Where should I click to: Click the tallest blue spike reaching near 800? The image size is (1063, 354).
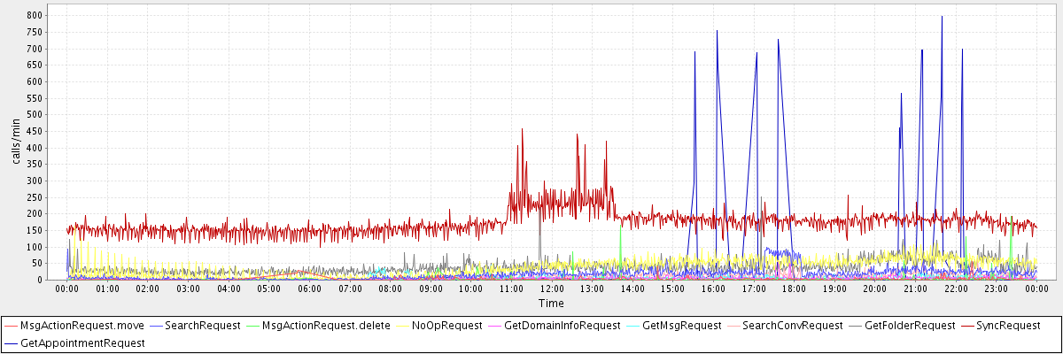click(942, 18)
